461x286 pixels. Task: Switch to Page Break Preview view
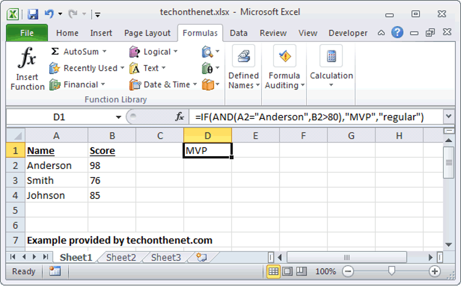tap(301, 271)
